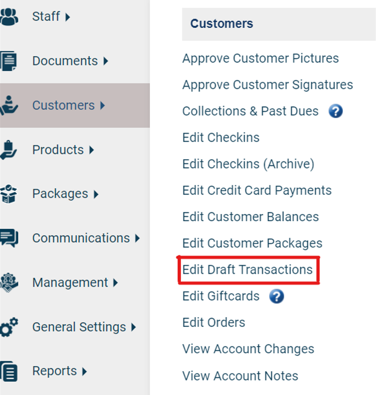Open the Edit Customer Balances link
The image size is (376, 395).
click(250, 217)
